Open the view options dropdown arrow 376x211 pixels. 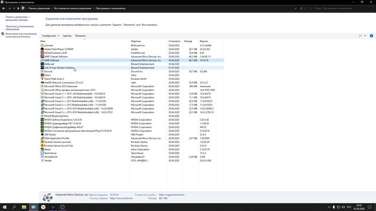[365, 36]
